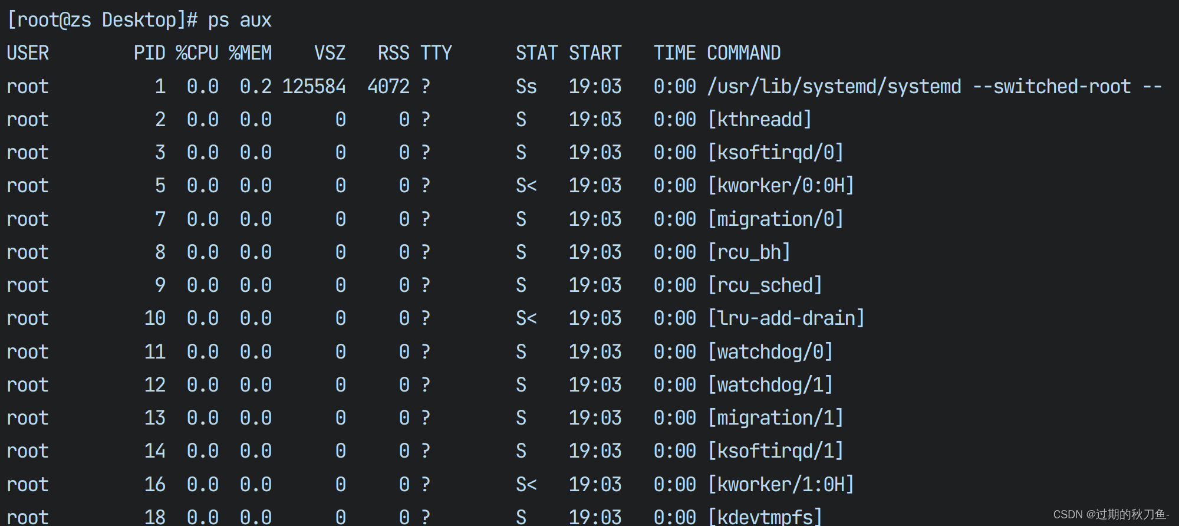Click the S< status in the lru-add-drain row
This screenshot has width=1179, height=526.
(x=526, y=318)
